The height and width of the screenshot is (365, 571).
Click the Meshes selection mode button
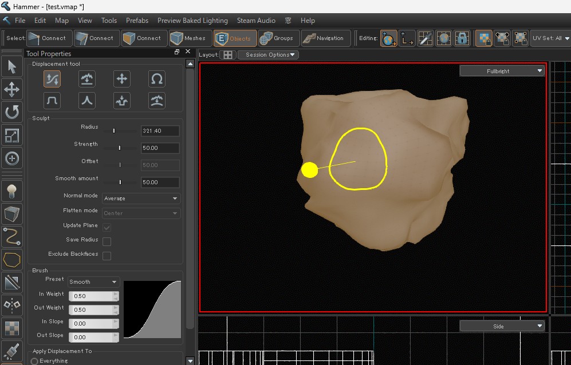click(x=188, y=38)
